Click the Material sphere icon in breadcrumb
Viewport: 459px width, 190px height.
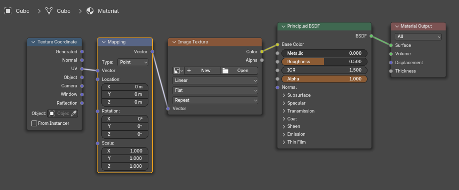point(90,11)
